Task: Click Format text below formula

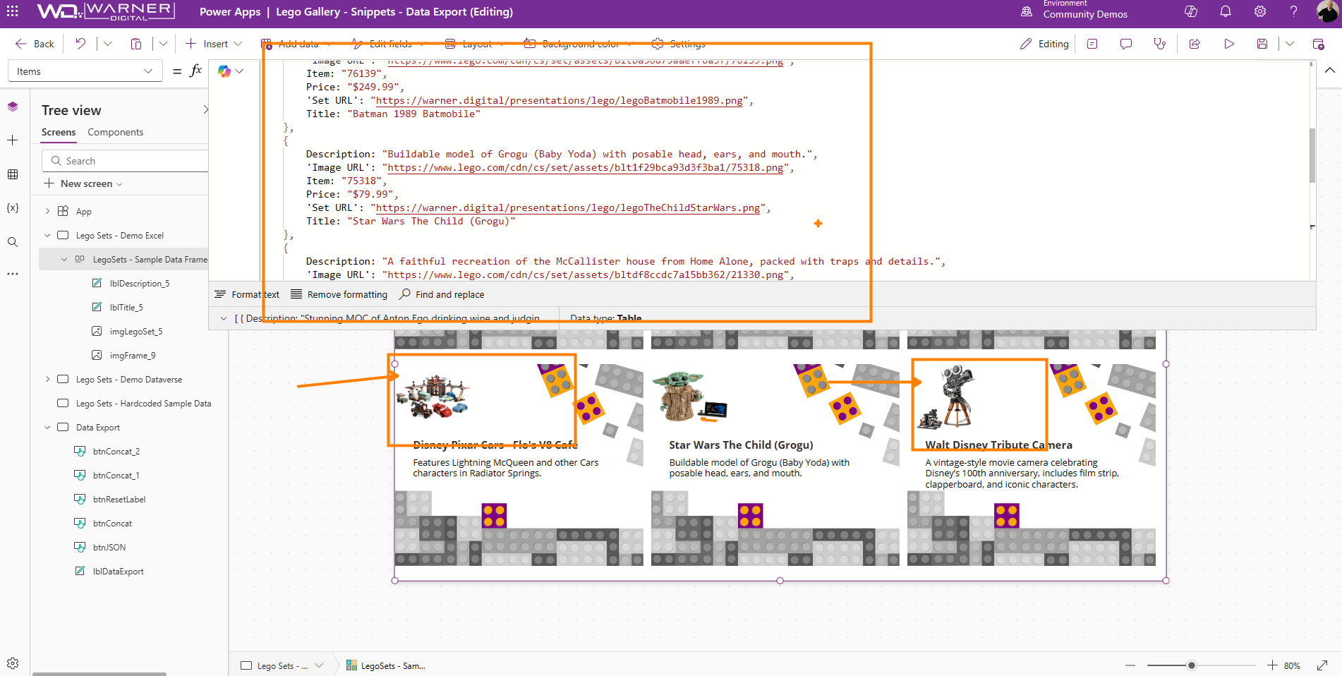Action: coord(247,294)
